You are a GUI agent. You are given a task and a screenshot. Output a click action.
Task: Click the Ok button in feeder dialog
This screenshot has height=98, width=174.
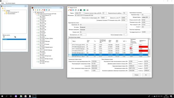point(146,75)
